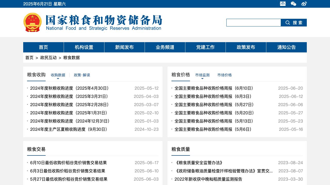Click 政民互动 in the breadcrumb

[48, 58]
